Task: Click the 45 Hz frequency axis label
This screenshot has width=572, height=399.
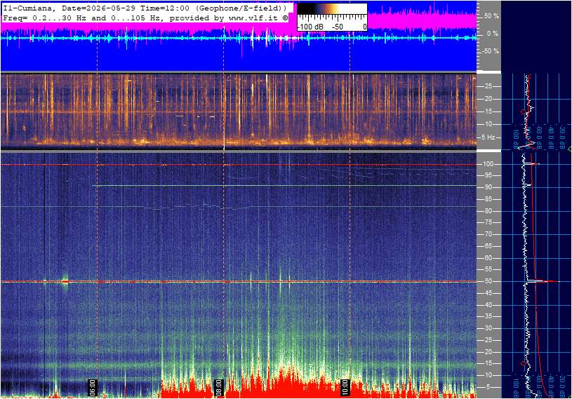Action: (x=488, y=293)
